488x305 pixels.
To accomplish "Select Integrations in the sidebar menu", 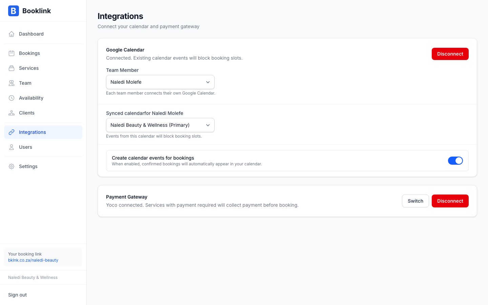I will click(32, 132).
